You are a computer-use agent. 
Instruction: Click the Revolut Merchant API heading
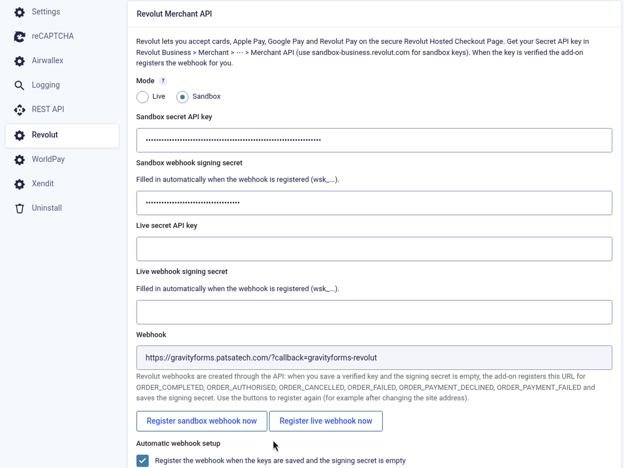pyautogui.click(x=174, y=14)
